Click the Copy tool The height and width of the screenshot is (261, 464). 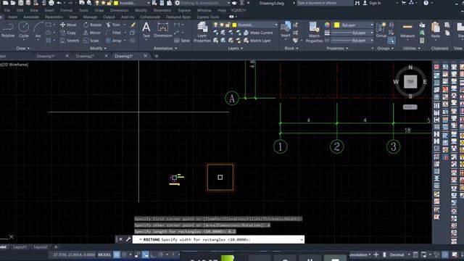68,33
